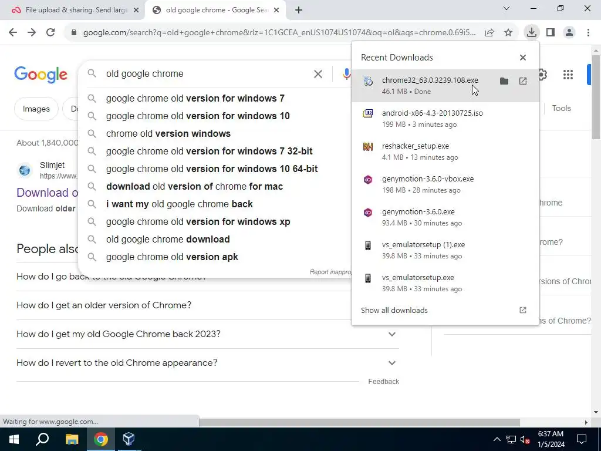This screenshot has height=451, width=601.
Task: Click the browser back arrow
Action: (13, 32)
